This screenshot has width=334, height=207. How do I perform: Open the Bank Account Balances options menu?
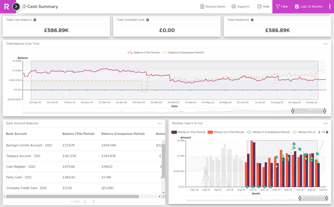click(160, 123)
